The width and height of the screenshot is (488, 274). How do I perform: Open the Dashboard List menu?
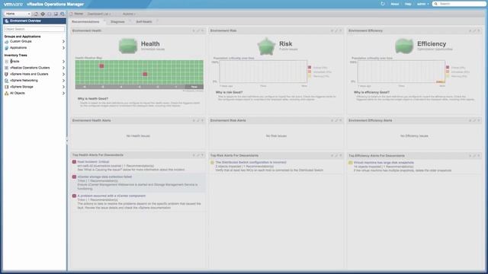click(98, 14)
